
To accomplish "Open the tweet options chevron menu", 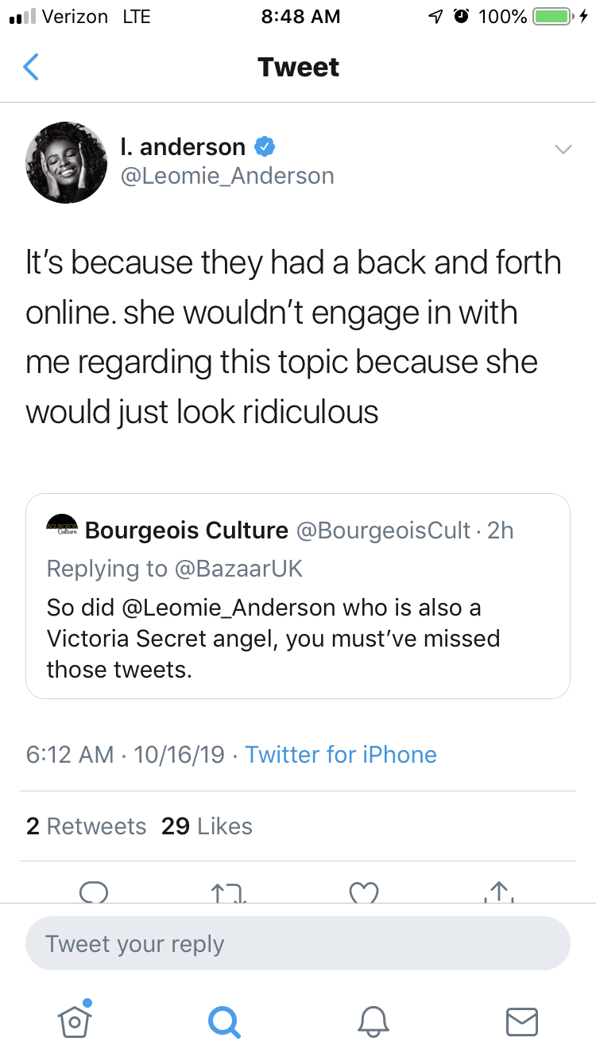I will click(563, 150).
